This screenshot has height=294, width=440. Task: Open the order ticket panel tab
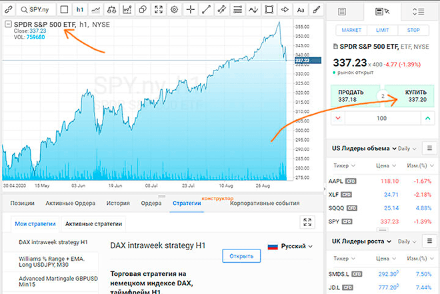click(383, 11)
